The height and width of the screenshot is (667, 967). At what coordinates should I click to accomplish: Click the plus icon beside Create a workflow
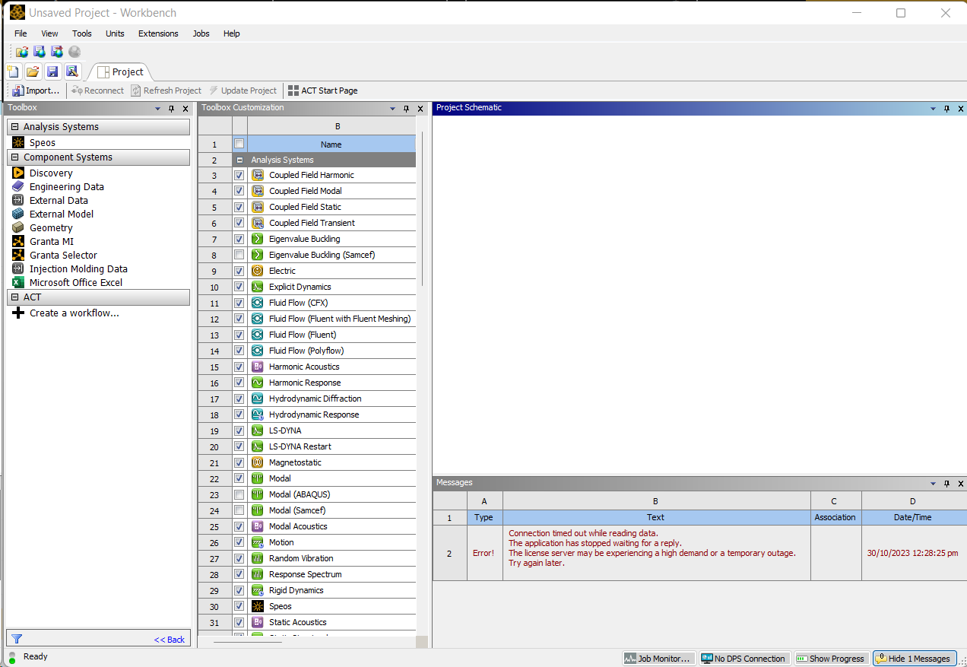point(18,313)
